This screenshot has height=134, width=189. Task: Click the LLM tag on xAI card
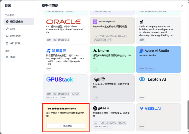coord(142,40)
